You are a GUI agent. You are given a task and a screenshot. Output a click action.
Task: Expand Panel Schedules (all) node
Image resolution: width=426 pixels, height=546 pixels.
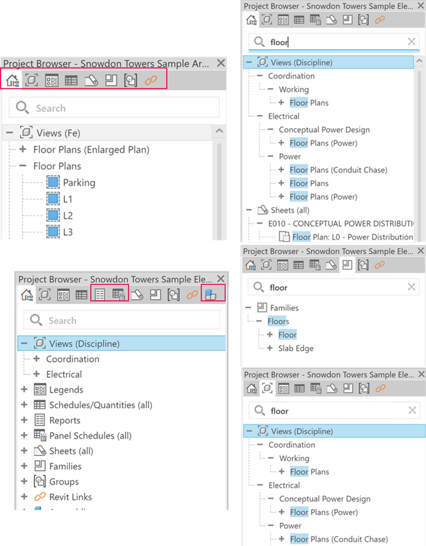click(x=24, y=435)
